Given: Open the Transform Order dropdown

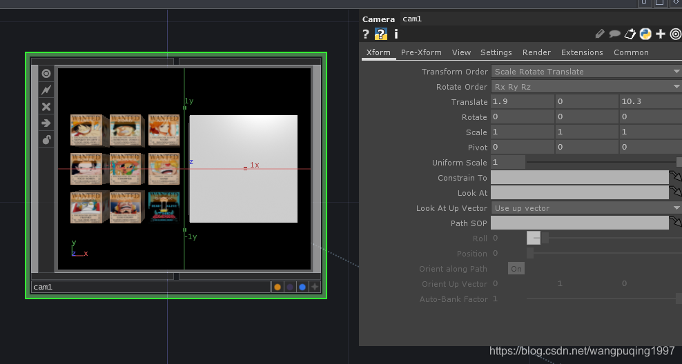Looking at the screenshot, I should pos(586,72).
